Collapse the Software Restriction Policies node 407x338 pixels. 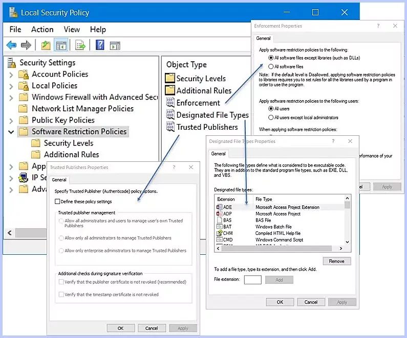[11, 132]
